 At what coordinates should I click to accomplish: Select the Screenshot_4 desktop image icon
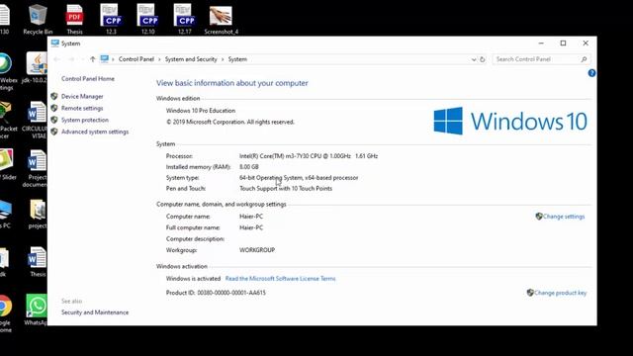point(221,19)
